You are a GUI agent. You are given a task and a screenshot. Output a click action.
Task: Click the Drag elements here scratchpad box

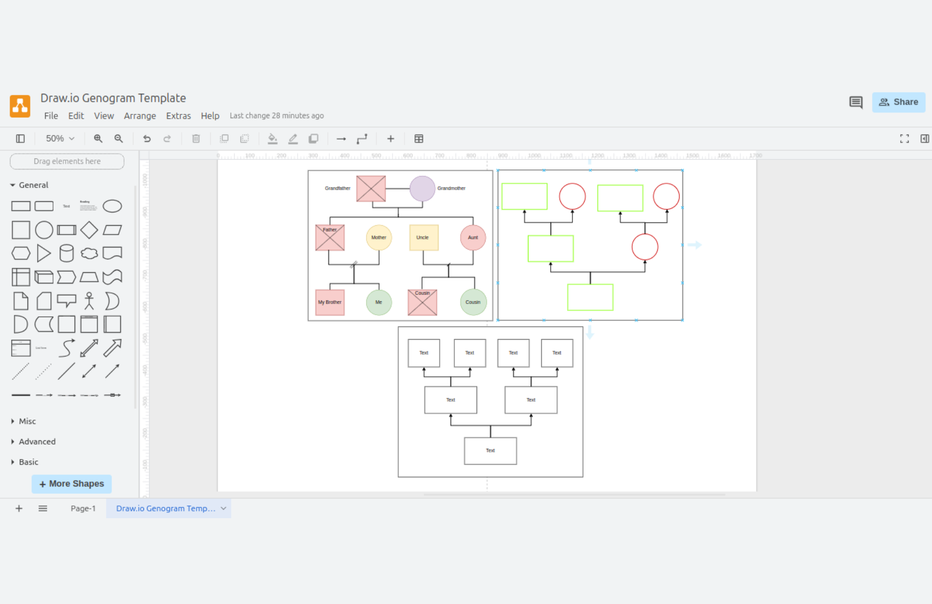click(67, 161)
